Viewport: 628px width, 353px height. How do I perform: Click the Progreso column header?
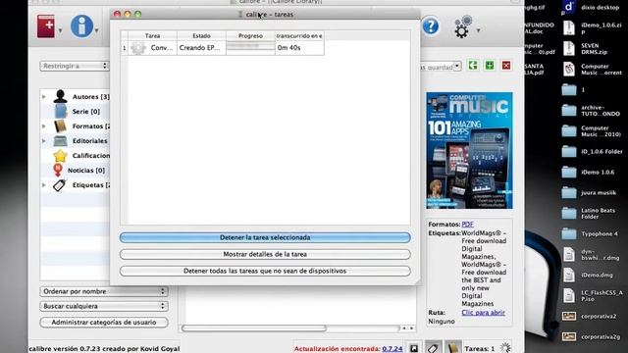point(250,35)
